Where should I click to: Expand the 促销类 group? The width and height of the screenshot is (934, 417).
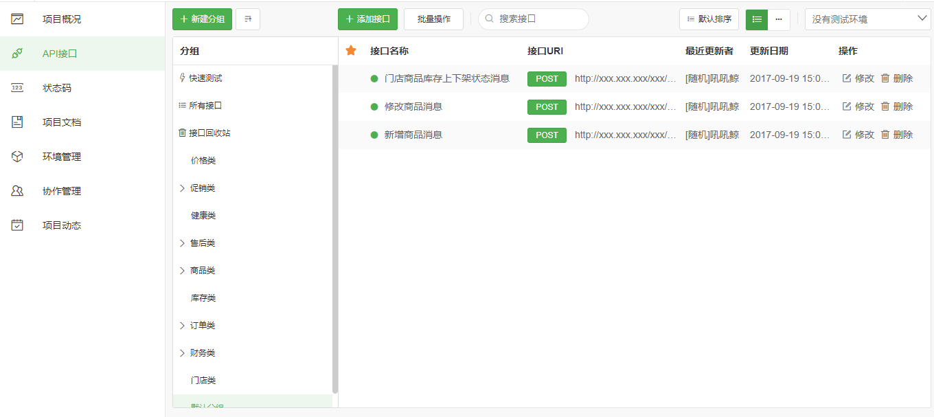[182, 188]
